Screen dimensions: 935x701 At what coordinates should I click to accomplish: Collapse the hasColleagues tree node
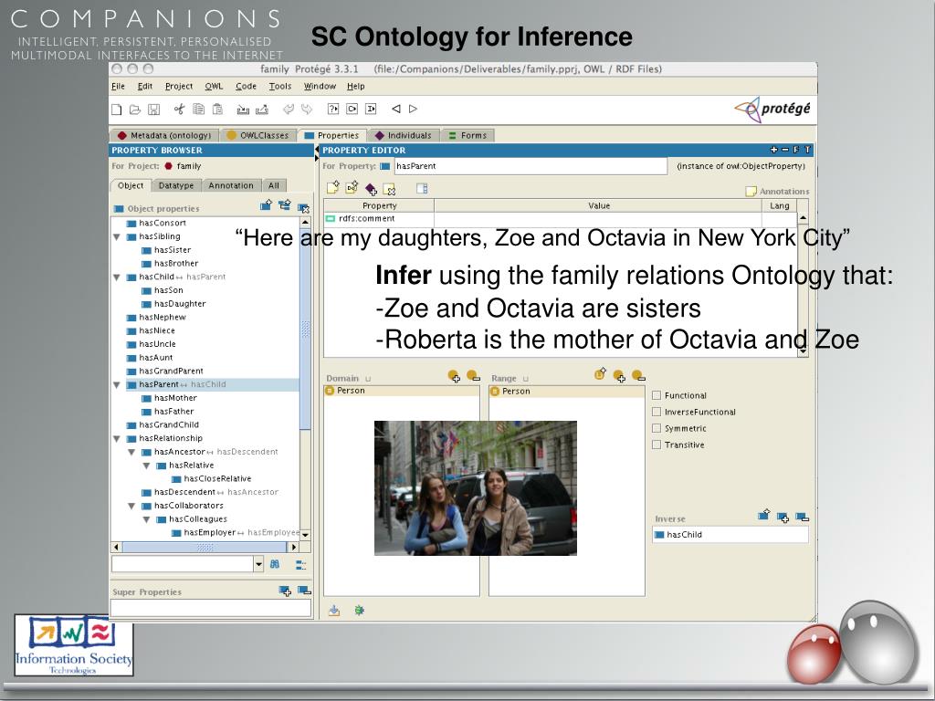point(147,519)
